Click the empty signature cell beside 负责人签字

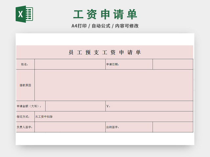pyautogui.click(x=70, y=127)
